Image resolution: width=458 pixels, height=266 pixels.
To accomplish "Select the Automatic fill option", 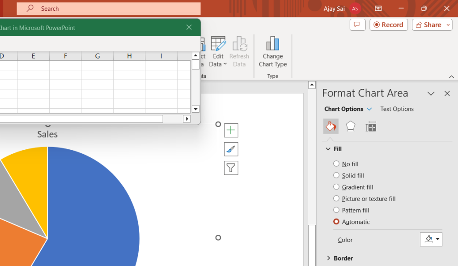I will (x=352, y=222).
